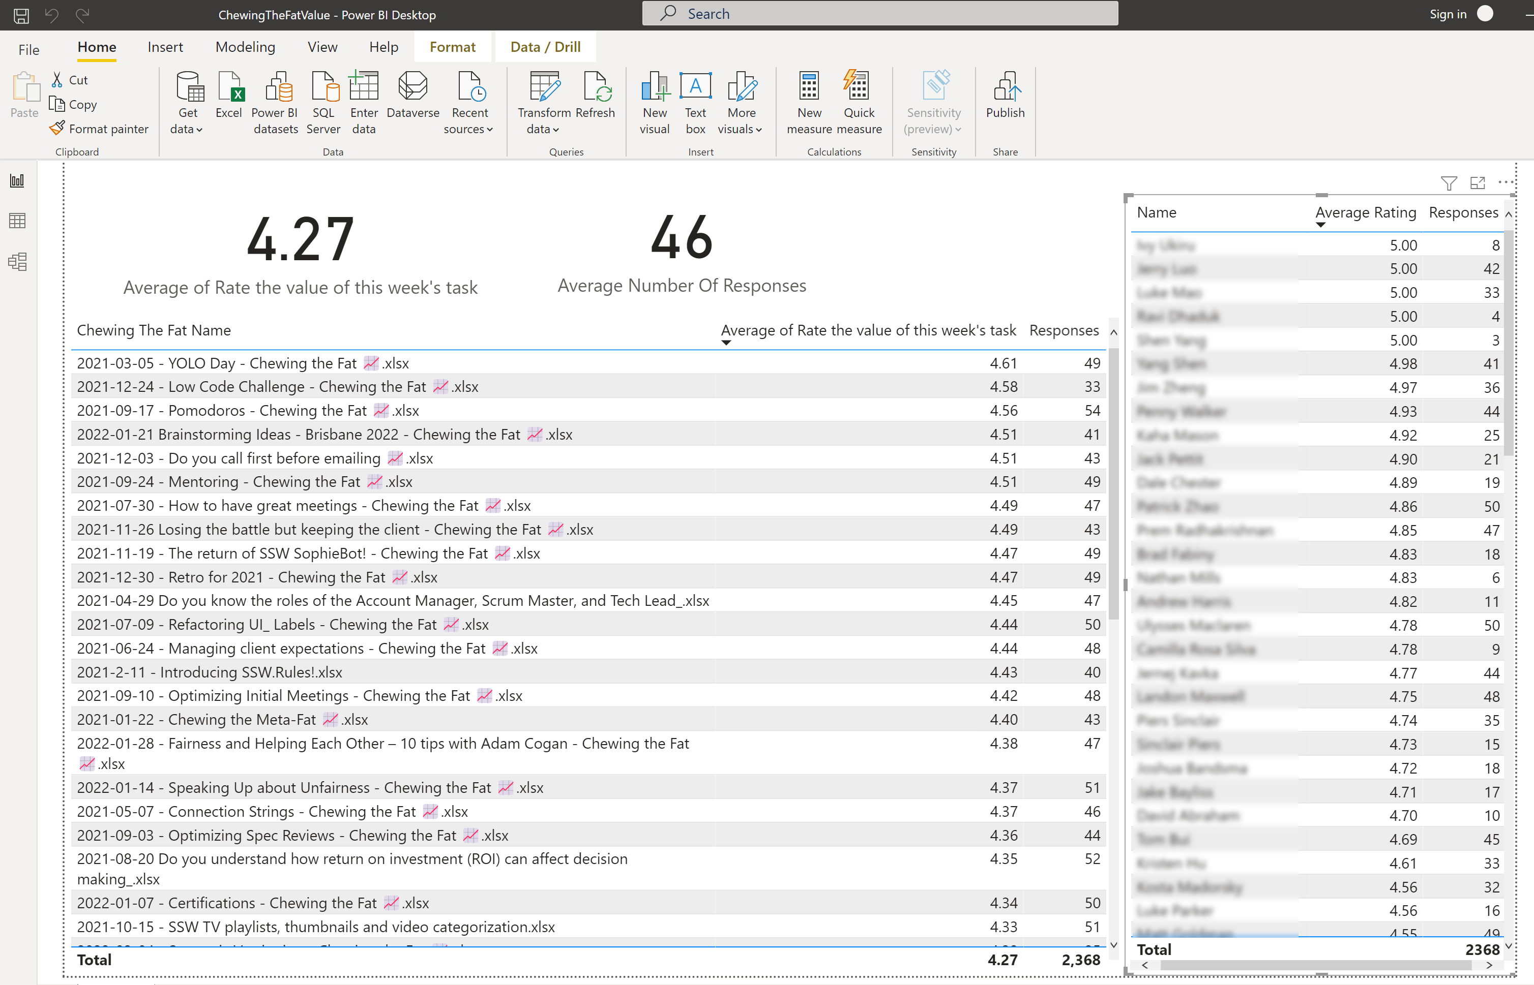Switch to Data view in left sidebar

(x=17, y=221)
